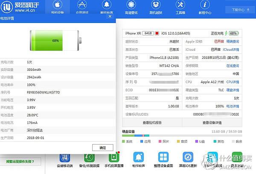Click the 精确查询 Apple ID lock link

tap(233, 41)
